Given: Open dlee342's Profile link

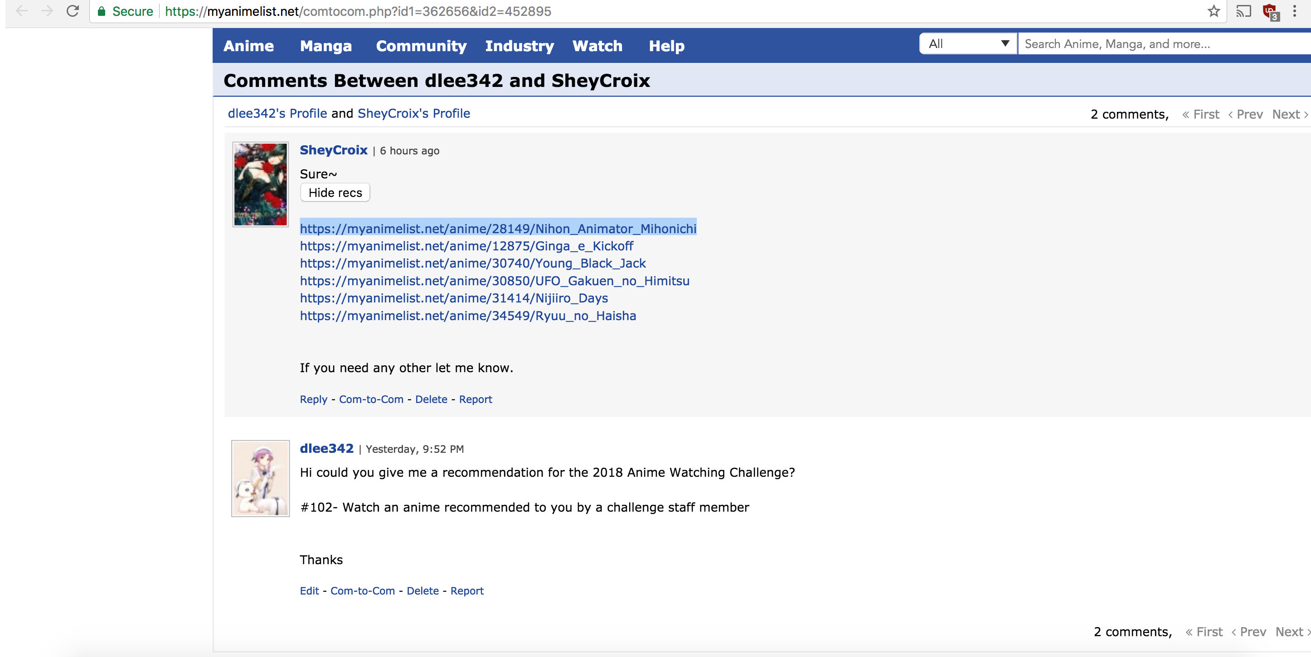Looking at the screenshot, I should (277, 113).
